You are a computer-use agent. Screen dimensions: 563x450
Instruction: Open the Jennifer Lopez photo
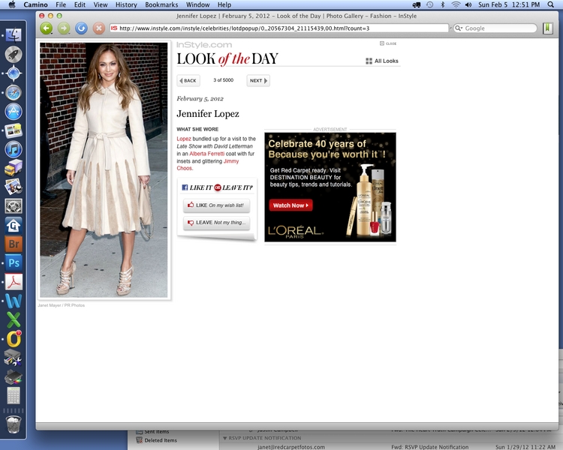pos(104,170)
